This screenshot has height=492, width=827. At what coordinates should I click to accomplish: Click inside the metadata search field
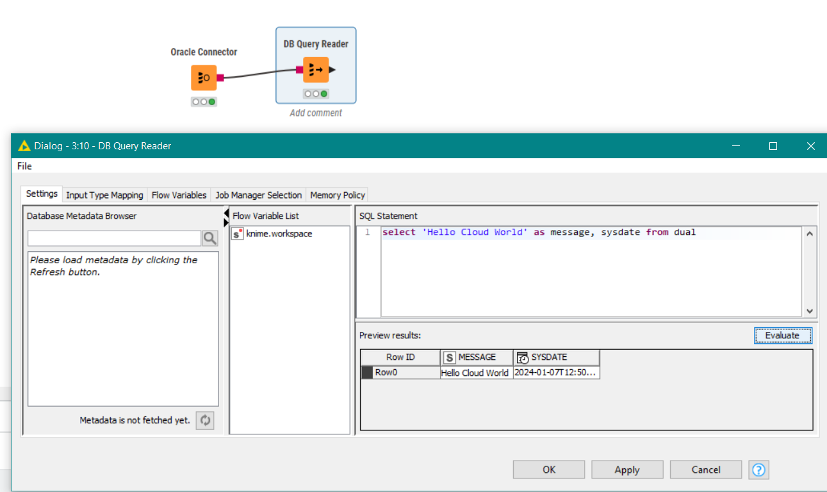[x=114, y=238]
